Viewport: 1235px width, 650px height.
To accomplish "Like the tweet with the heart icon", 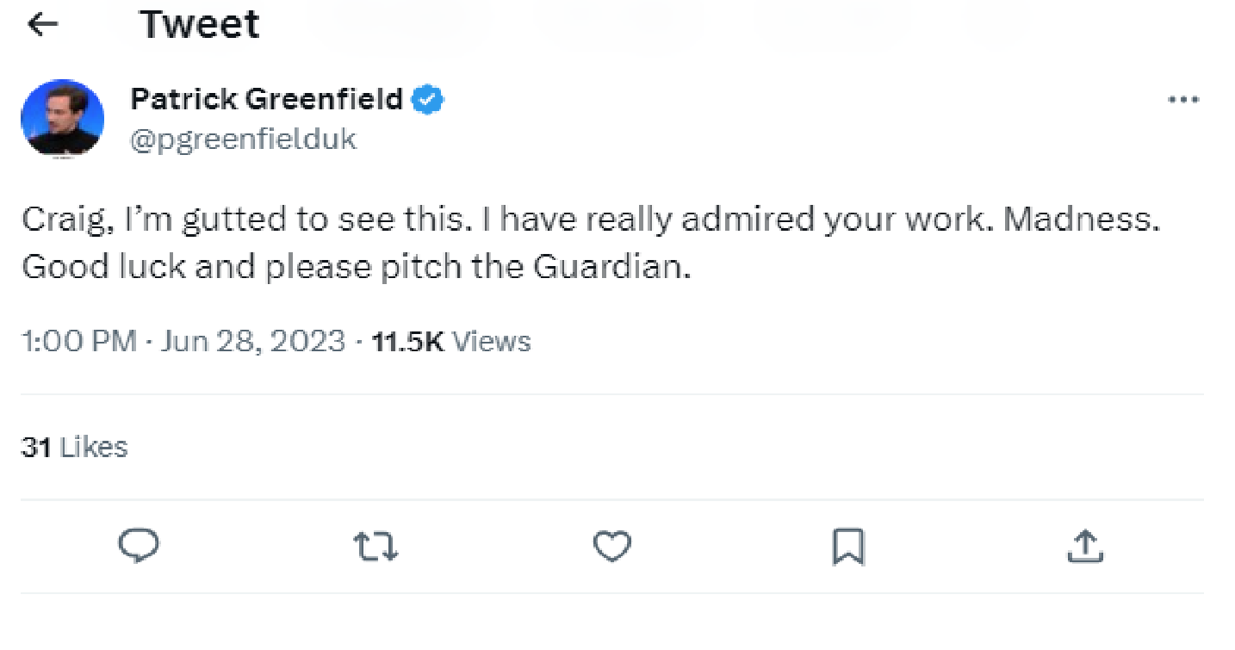I will [612, 546].
